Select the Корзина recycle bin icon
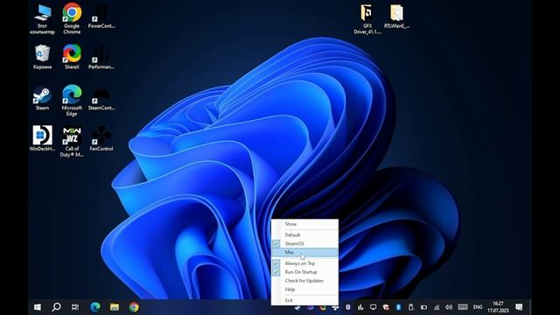This screenshot has height=315, width=560. tap(43, 57)
